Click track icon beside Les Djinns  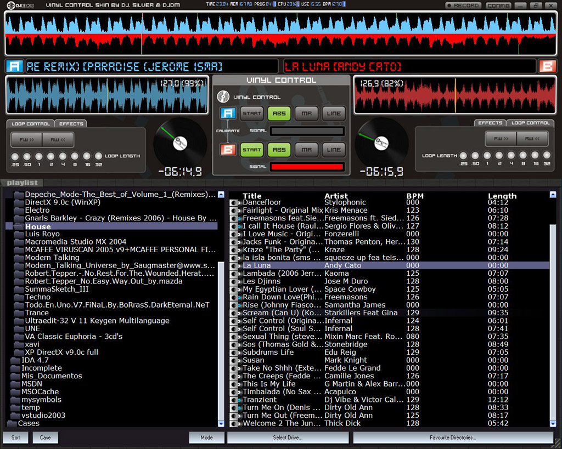pyautogui.click(x=235, y=281)
